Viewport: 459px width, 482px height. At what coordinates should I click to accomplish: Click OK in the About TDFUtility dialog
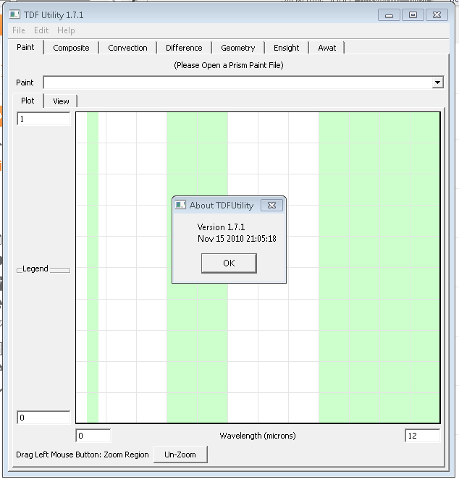click(229, 263)
